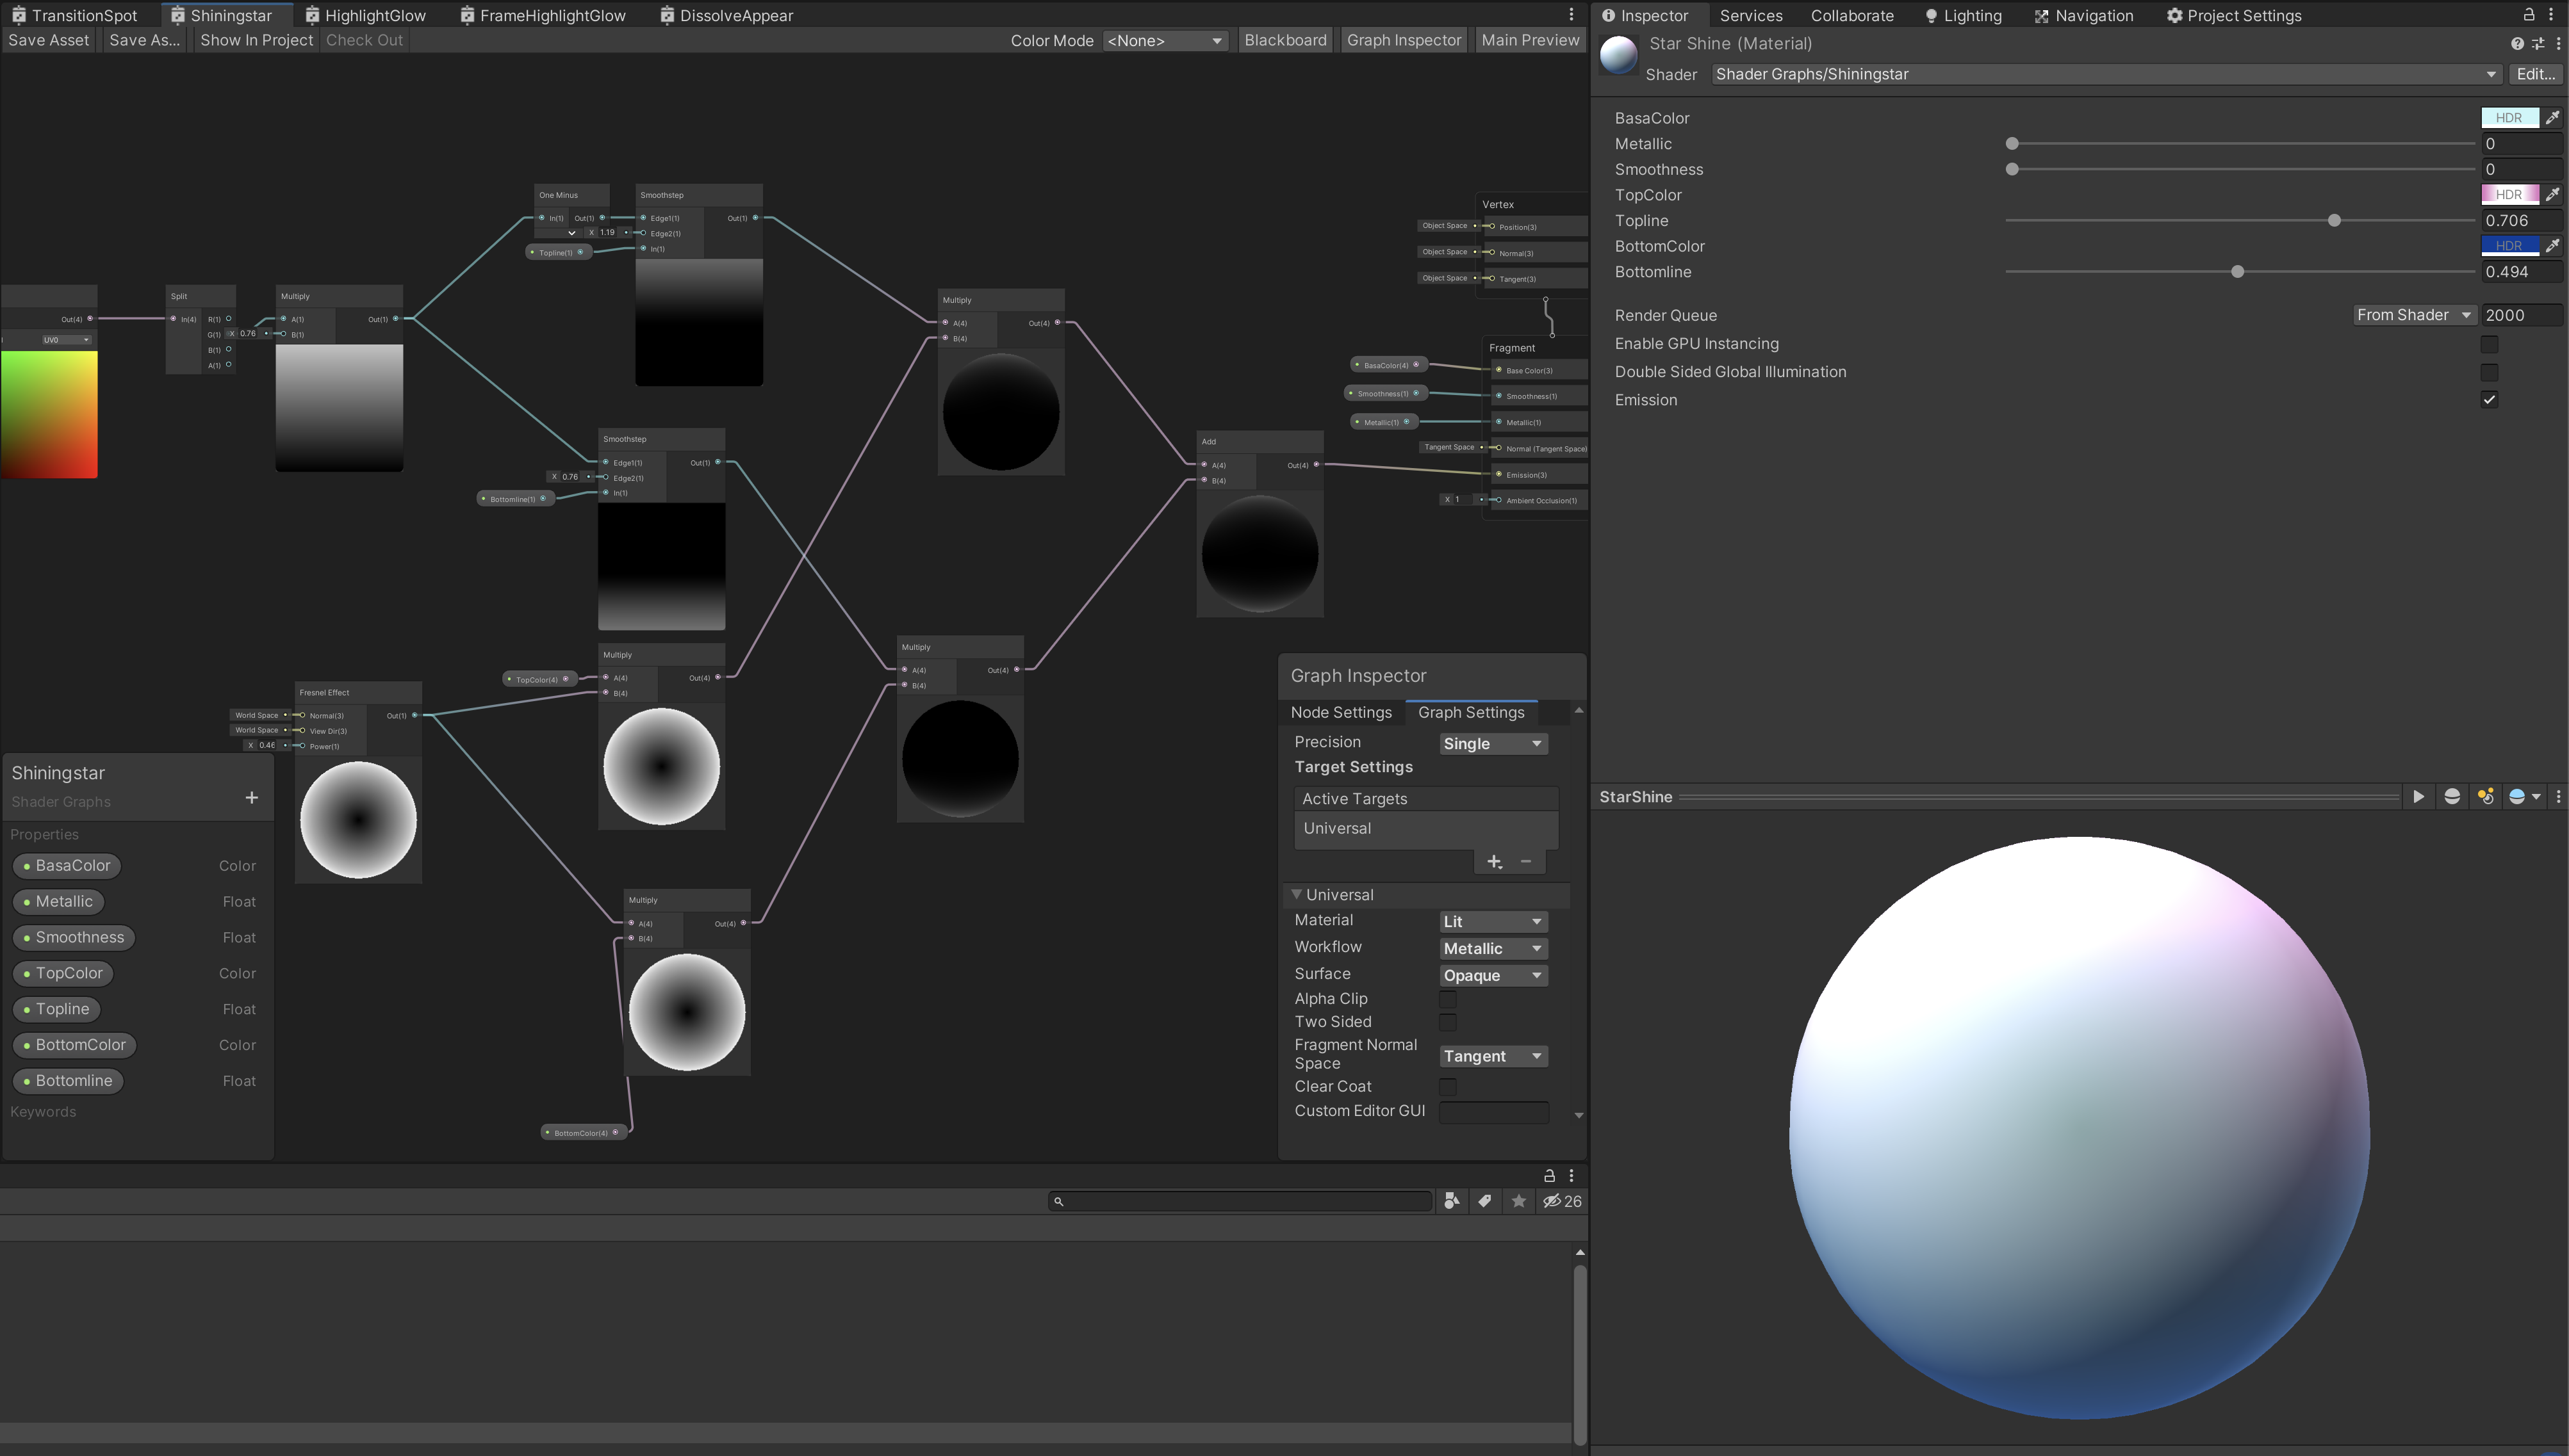Enable Two Sided in Graph Settings
Image resolution: width=2569 pixels, height=1456 pixels.
(1448, 1022)
